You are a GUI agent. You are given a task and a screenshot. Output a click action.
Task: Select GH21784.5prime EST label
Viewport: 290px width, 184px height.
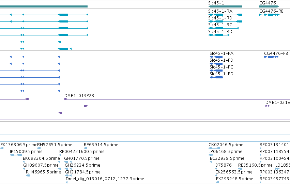click(x=83, y=172)
